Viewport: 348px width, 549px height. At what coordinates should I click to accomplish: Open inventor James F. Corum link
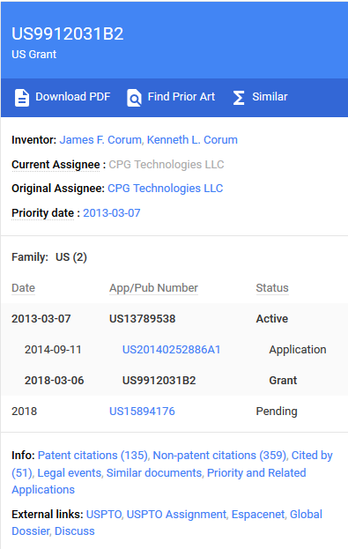100,140
